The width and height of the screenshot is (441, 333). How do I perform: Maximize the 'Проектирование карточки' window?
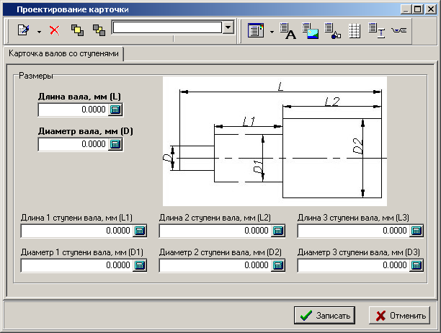(x=418, y=9)
